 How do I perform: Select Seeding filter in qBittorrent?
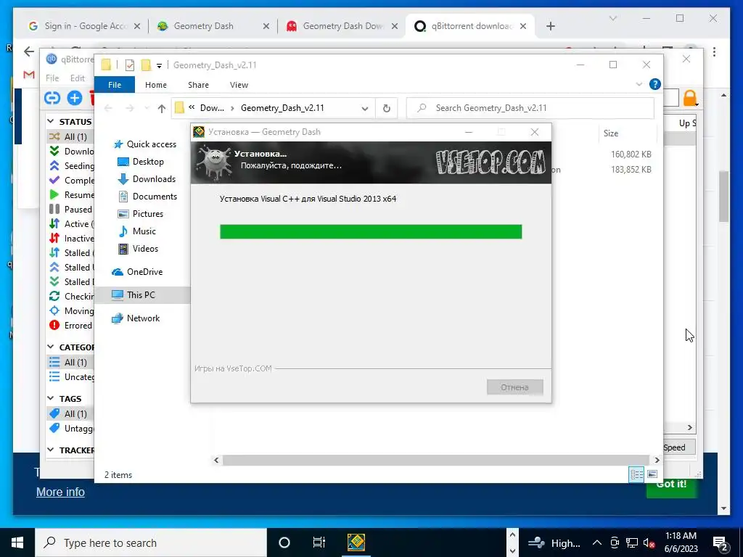tap(71, 166)
